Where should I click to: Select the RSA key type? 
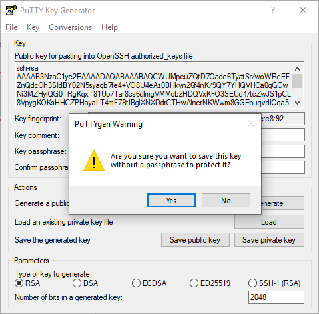click(x=27, y=283)
